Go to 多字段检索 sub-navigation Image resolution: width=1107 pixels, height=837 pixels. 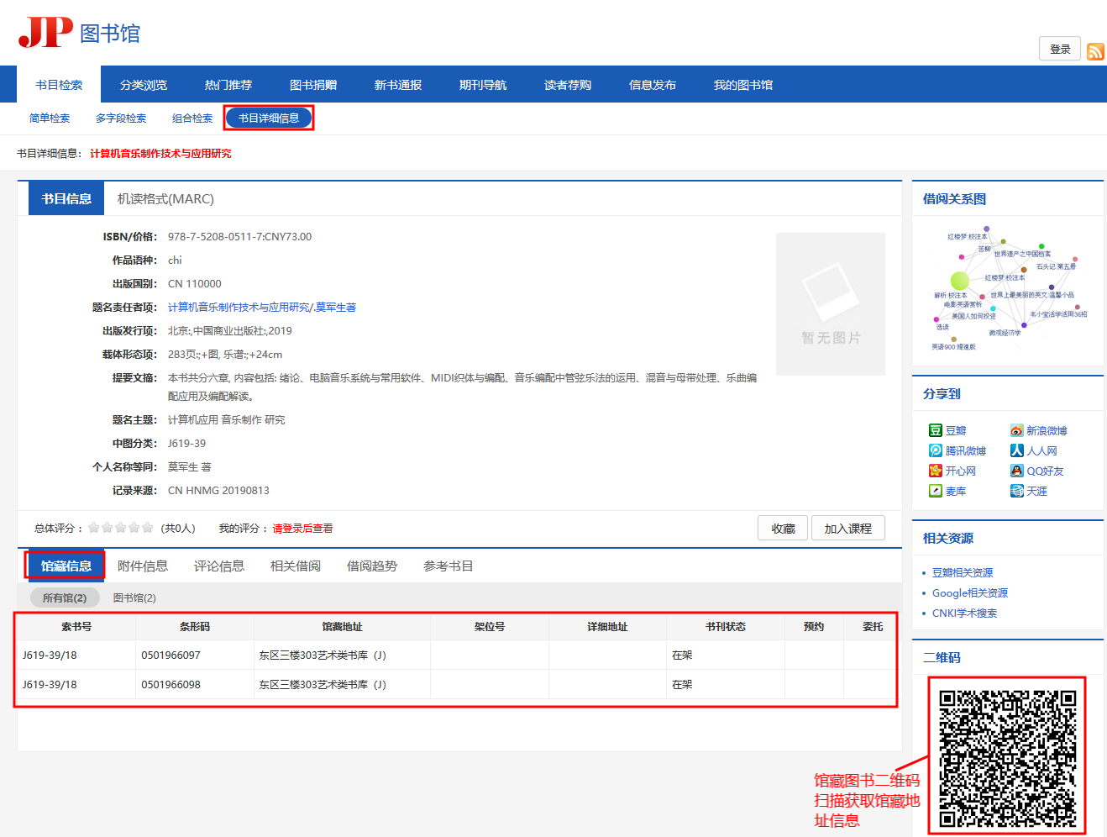coord(121,118)
